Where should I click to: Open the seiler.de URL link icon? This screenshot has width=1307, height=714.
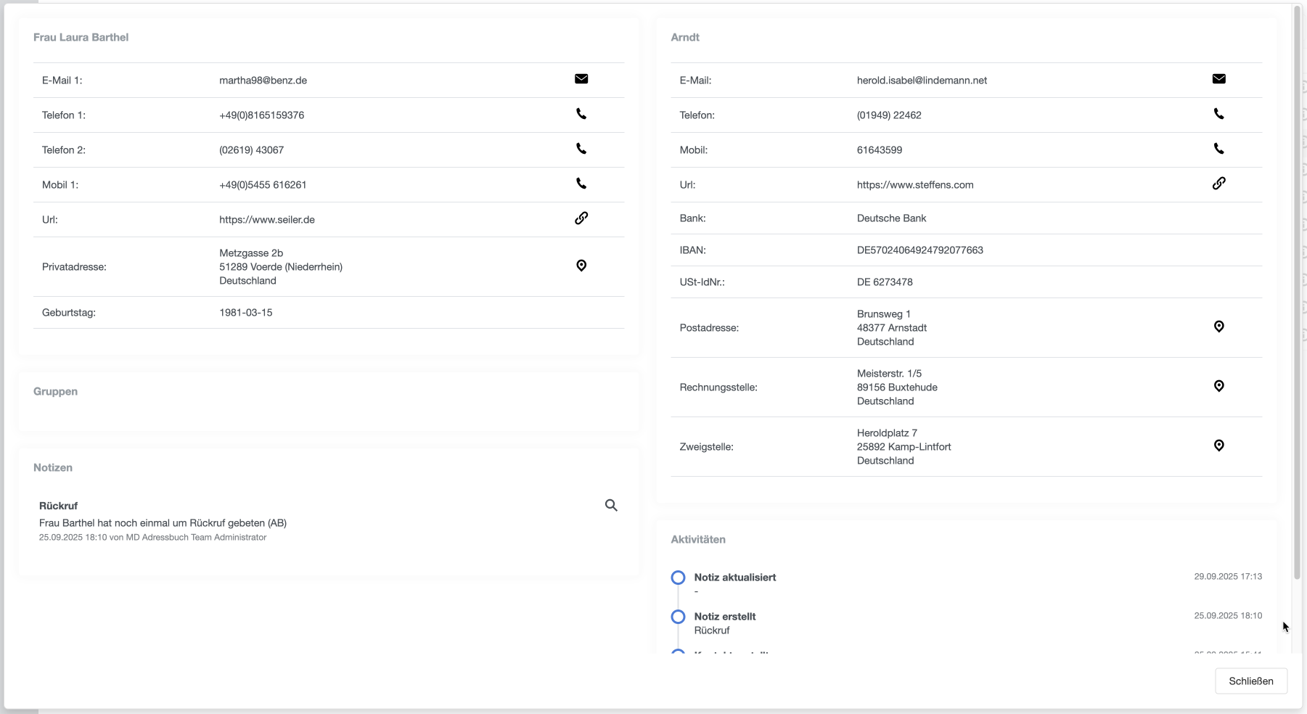point(581,218)
